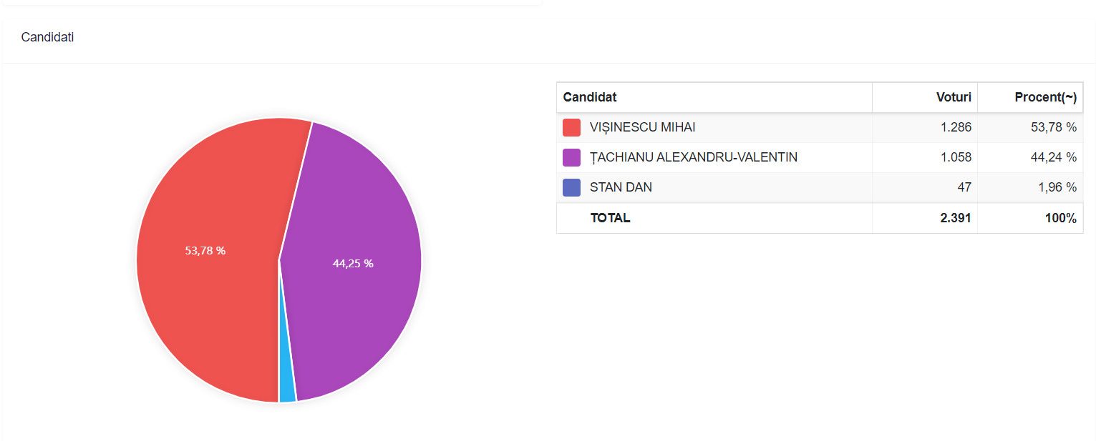Click the STAN DAN candidate name
Viewport: 1096px width, 441px height.
(x=621, y=188)
